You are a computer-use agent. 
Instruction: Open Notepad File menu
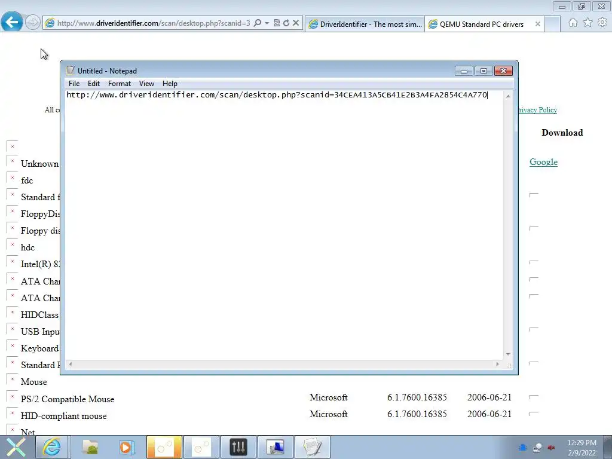tap(74, 84)
